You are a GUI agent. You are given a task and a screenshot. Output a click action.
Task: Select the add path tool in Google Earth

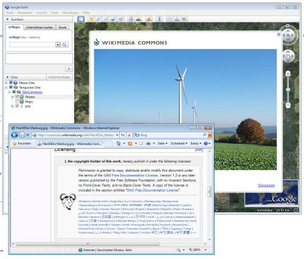pos(106,19)
